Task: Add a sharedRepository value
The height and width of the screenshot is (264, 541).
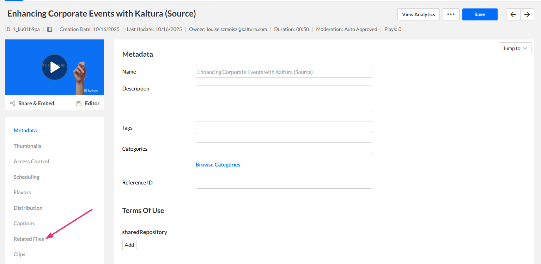Action: [x=129, y=245]
